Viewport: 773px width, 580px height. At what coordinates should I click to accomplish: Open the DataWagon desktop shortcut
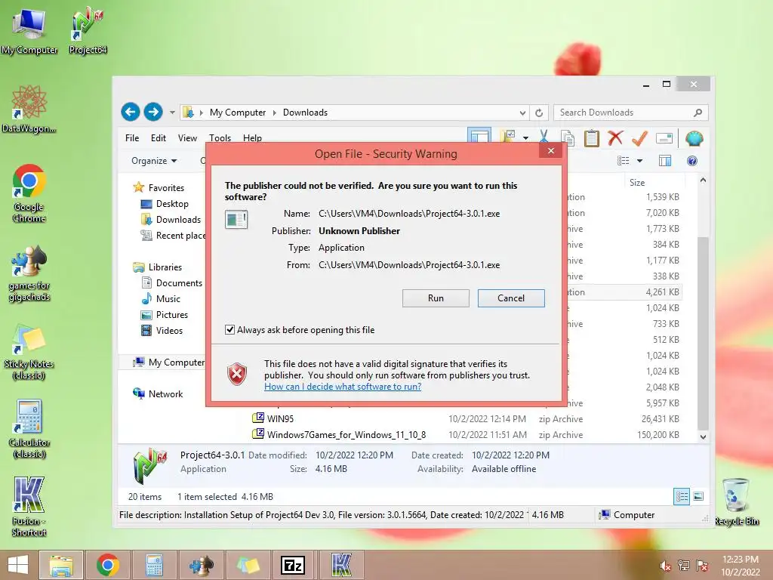(29, 109)
